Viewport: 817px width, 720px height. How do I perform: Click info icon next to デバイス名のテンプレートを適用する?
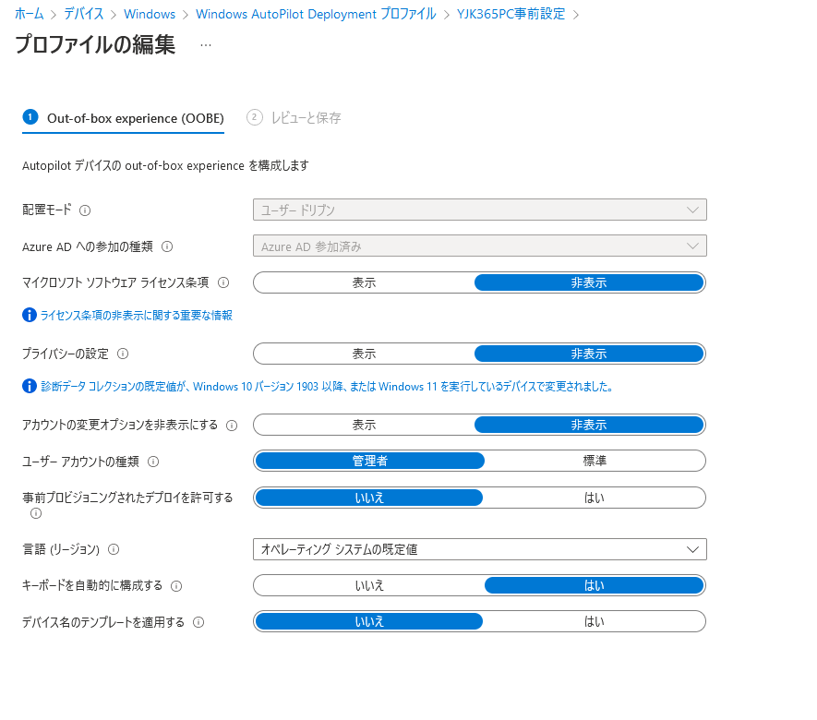pos(198,622)
